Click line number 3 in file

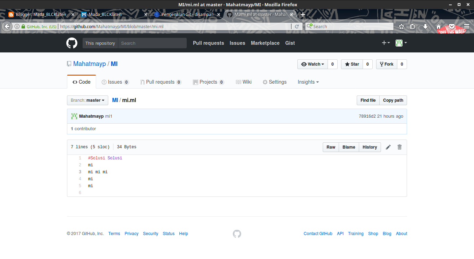(80, 172)
